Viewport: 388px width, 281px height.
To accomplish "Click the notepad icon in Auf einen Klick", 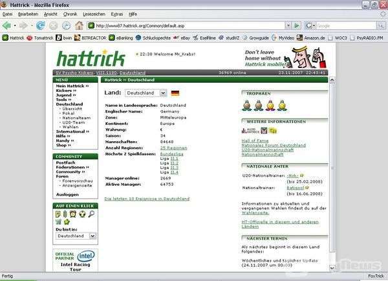I will pyautogui.click(x=58, y=214).
